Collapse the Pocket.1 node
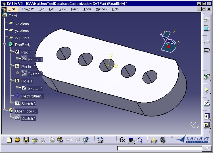The image size is (213, 153). pyautogui.click(x=11, y=65)
